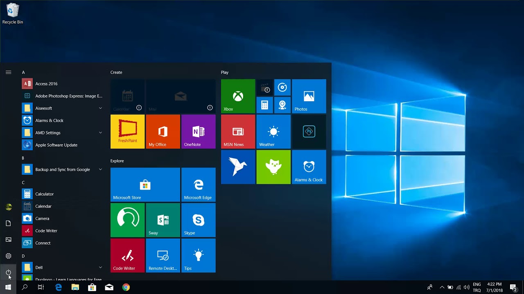Open Adobe Photoshop Express from app list
524x294 pixels.
click(62, 96)
